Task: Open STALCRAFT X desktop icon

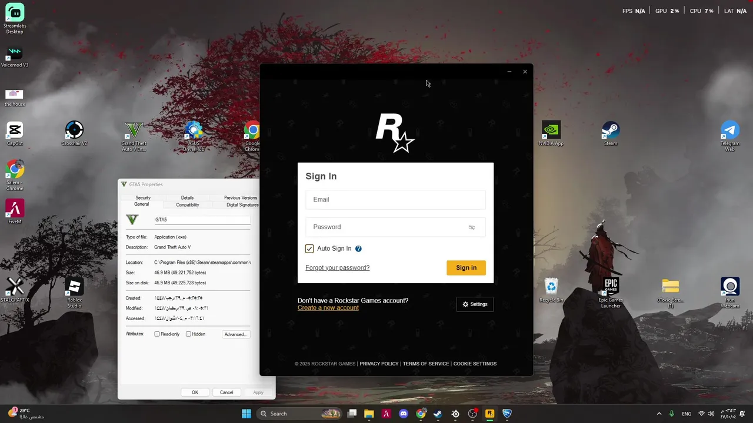Action: 15,291
